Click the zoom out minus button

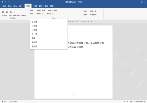[135, 102]
